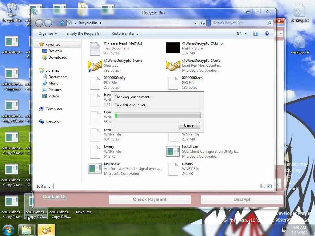Refresh the Recycle Bin address bar
This screenshot has width=315, height=236.
(x=203, y=23)
